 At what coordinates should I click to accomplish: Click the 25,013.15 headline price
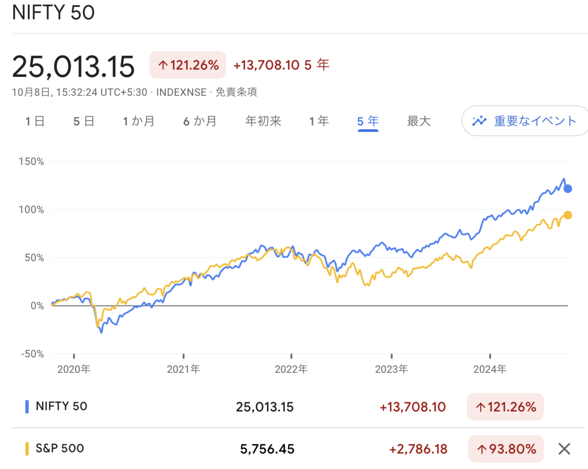tap(73, 66)
